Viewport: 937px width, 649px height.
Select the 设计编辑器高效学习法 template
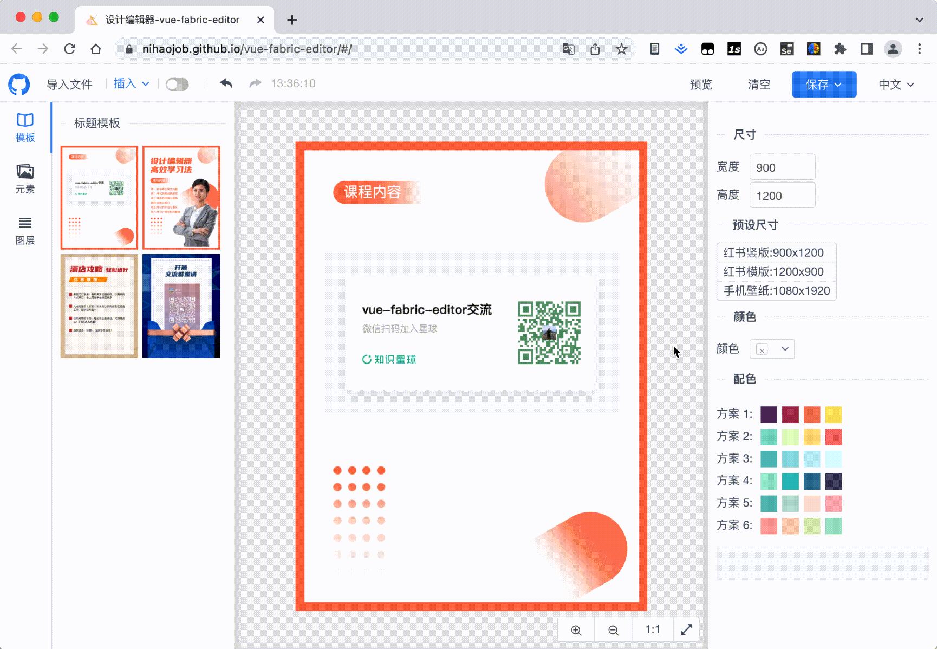click(x=181, y=198)
